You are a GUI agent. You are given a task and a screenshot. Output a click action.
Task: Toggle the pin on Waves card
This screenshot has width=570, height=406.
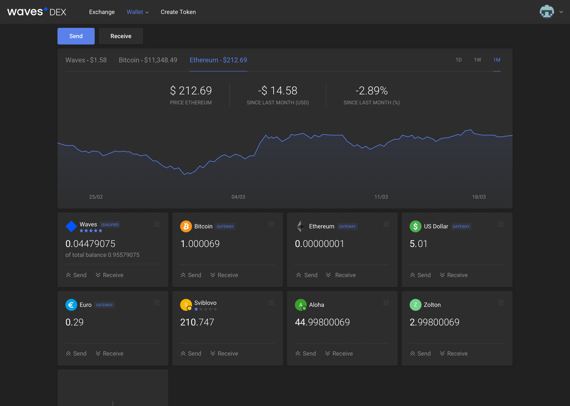click(x=157, y=224)
